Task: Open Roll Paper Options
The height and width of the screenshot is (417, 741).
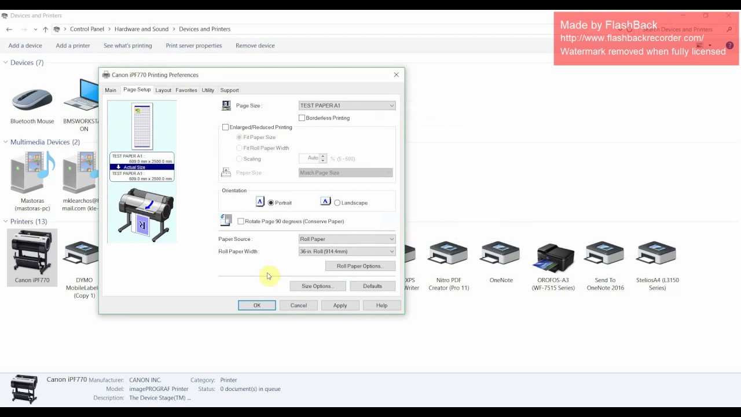Action: coord(360,266)
